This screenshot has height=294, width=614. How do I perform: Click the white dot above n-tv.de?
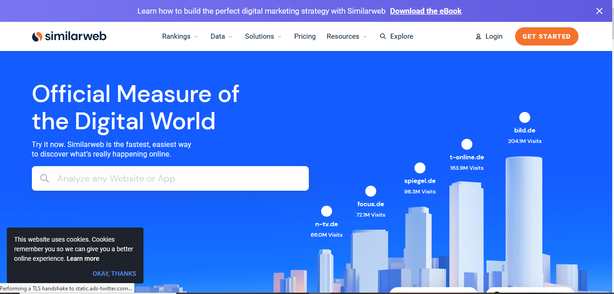pos(327,211)
